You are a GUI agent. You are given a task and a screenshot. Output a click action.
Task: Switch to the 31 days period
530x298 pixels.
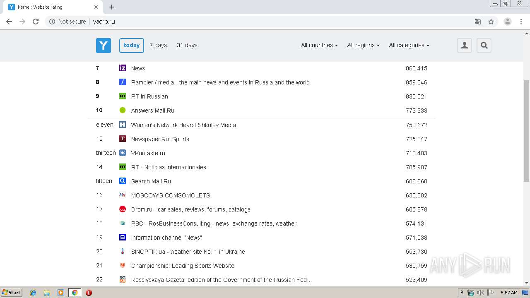(x=187, y=45)
